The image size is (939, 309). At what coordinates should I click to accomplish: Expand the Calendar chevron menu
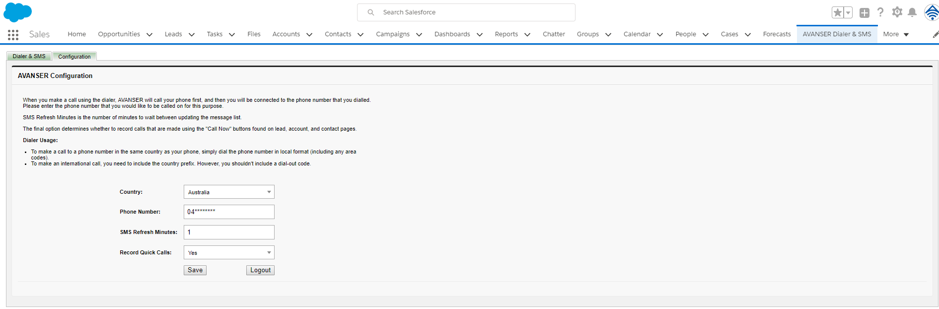pyautogui.click(x=660, y=35)
